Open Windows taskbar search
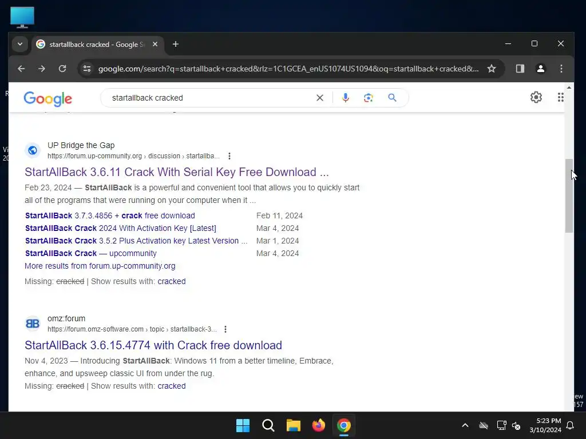Viewport: 586px width, 439px height. coord(268,425)
